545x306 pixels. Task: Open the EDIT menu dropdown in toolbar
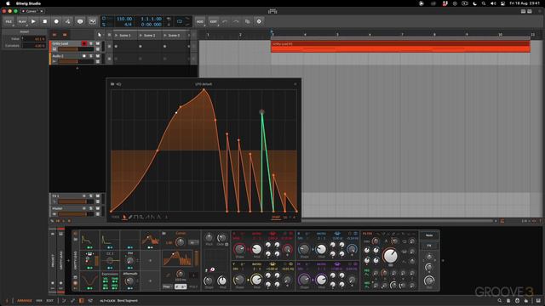[x=214, y=21]
